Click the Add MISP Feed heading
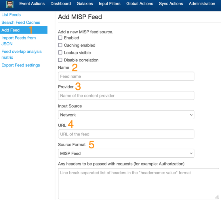This screenshot has width=221, height=200. (x=80, y=17)
